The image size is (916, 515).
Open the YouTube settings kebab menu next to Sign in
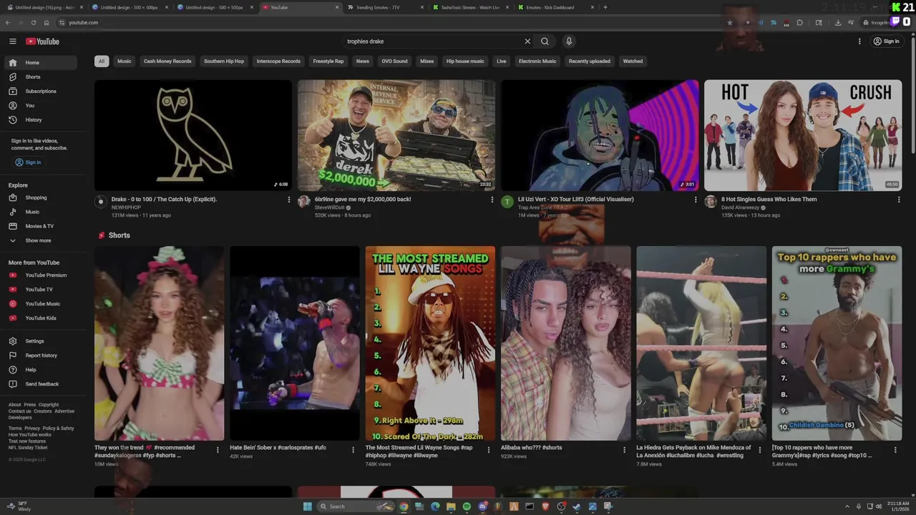coord(859,41)
